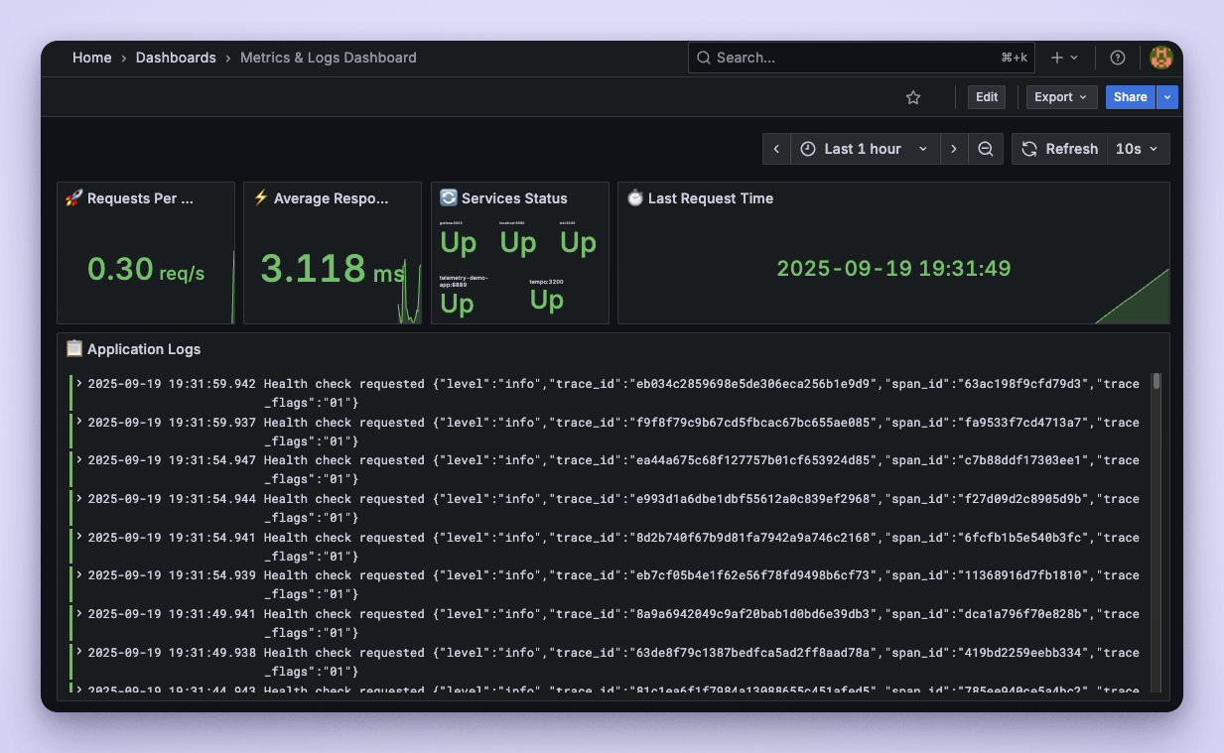Viewport: 1224px width, 753px height.
Task: Expand the Share button arrow options
Action: coord(1167,97)
